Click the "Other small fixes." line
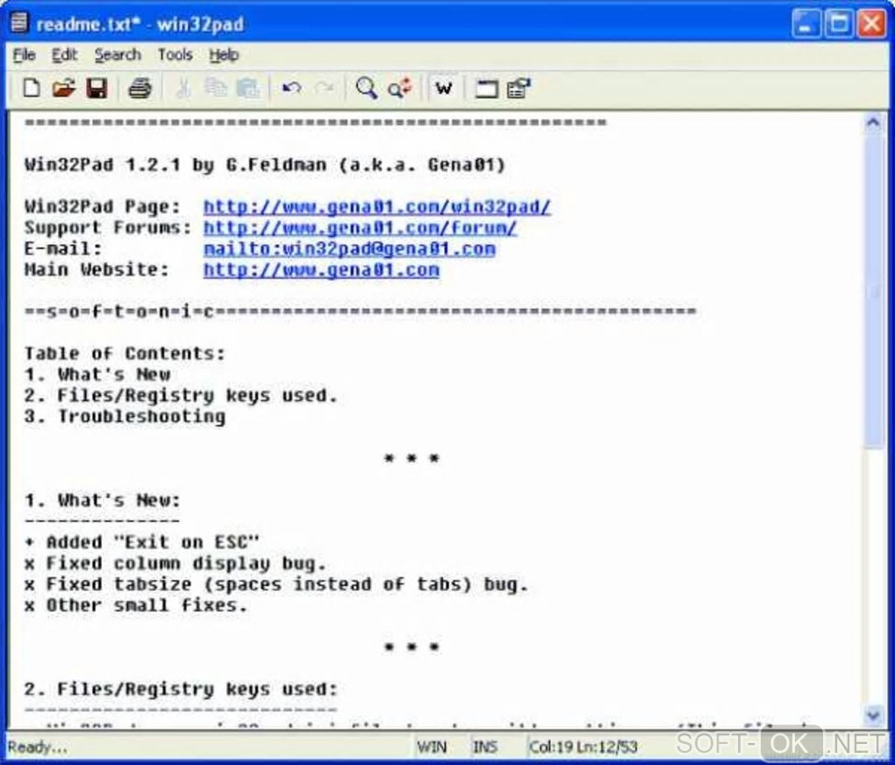Viewport: 895px width, 765px height. pyautogui.click(x=136, y=605)
